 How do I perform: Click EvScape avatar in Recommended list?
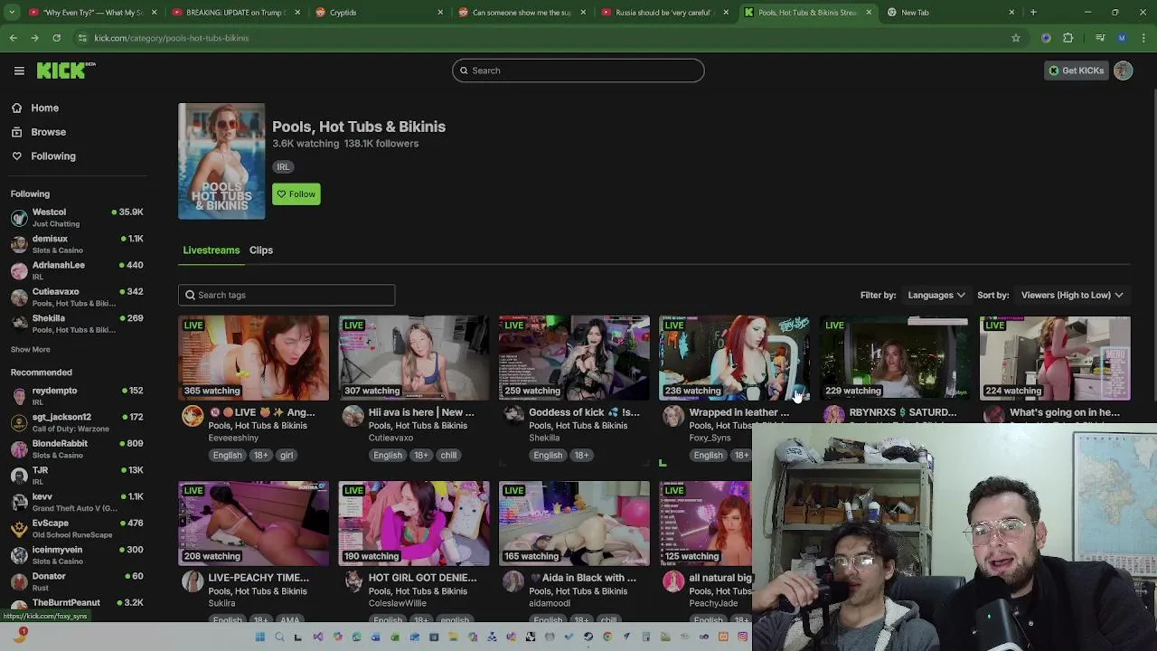pos(19,528)
